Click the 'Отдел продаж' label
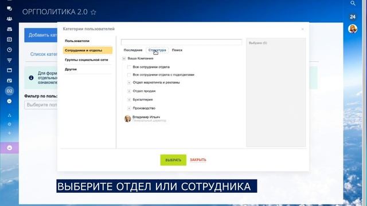 [x=144, y=91]
